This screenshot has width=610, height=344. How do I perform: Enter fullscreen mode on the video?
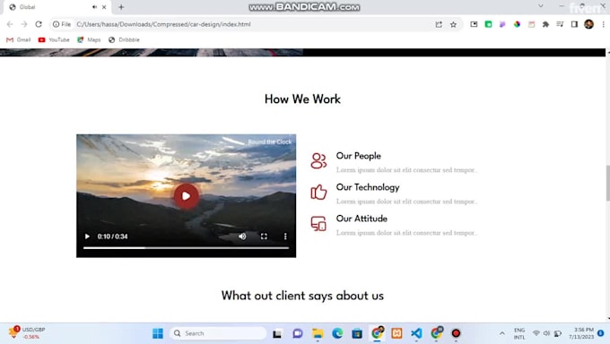(x=264, y=236)
